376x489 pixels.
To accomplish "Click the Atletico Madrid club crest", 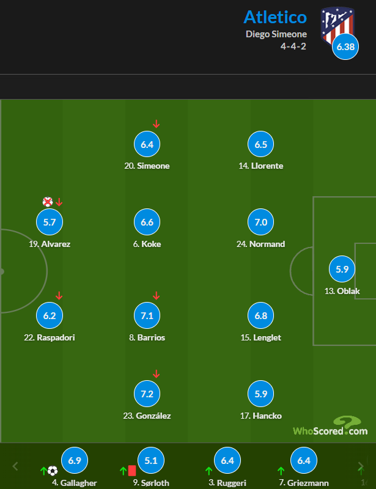I will pos(337,26).
